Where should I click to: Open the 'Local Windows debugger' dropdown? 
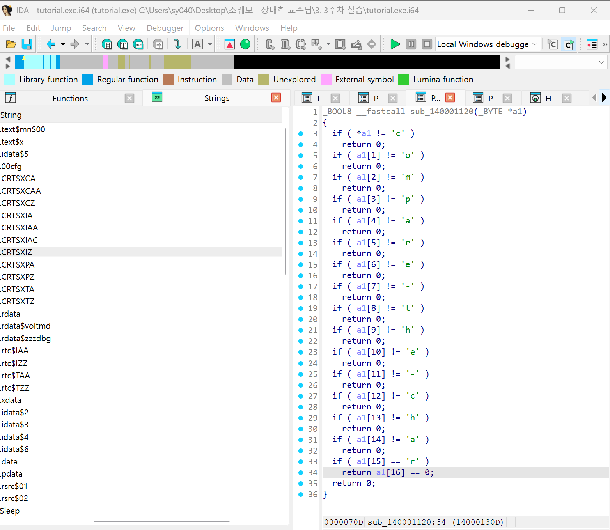point(488,44)
